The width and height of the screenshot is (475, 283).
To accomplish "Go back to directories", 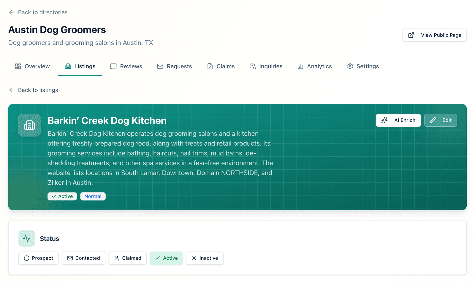I will pyautogui.click(x=38, y=12).
